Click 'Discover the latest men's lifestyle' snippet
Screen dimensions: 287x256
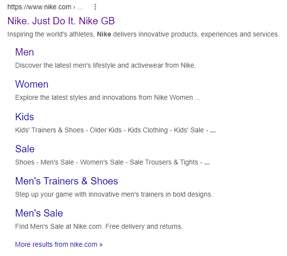106,65
